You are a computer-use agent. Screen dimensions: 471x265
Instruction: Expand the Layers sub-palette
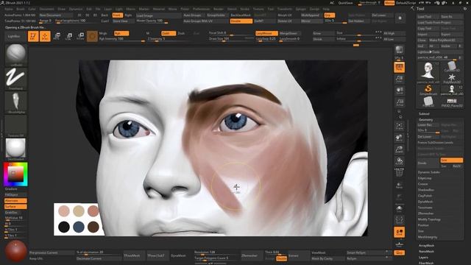pyautogui.click(x=423, y=257)
